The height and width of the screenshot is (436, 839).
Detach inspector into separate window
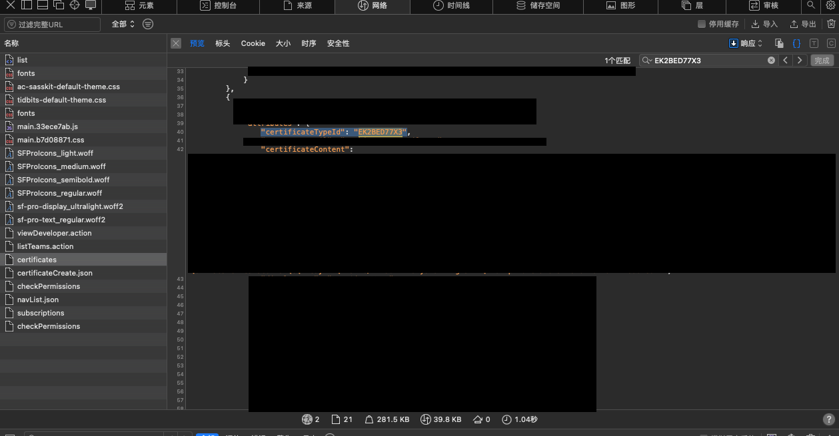point(58,5)
